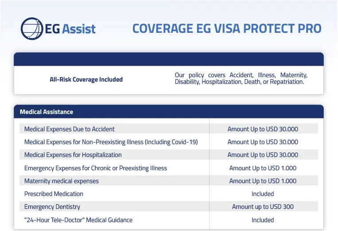Click the Medical Assistance section header
This screenshot has width=338, height=231.
pos(47,112)
